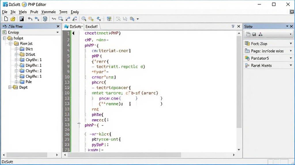Click the New File icon in toolbar
Screen dimensions: 295x165
[6, 19]
